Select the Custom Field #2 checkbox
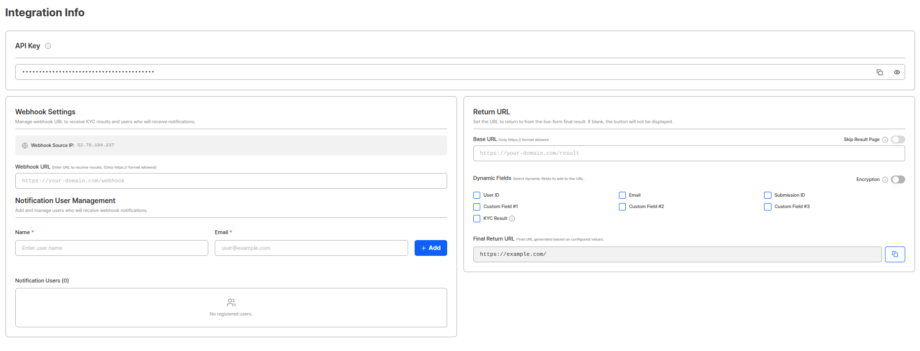920x351 pixels. tap(622, 207)
